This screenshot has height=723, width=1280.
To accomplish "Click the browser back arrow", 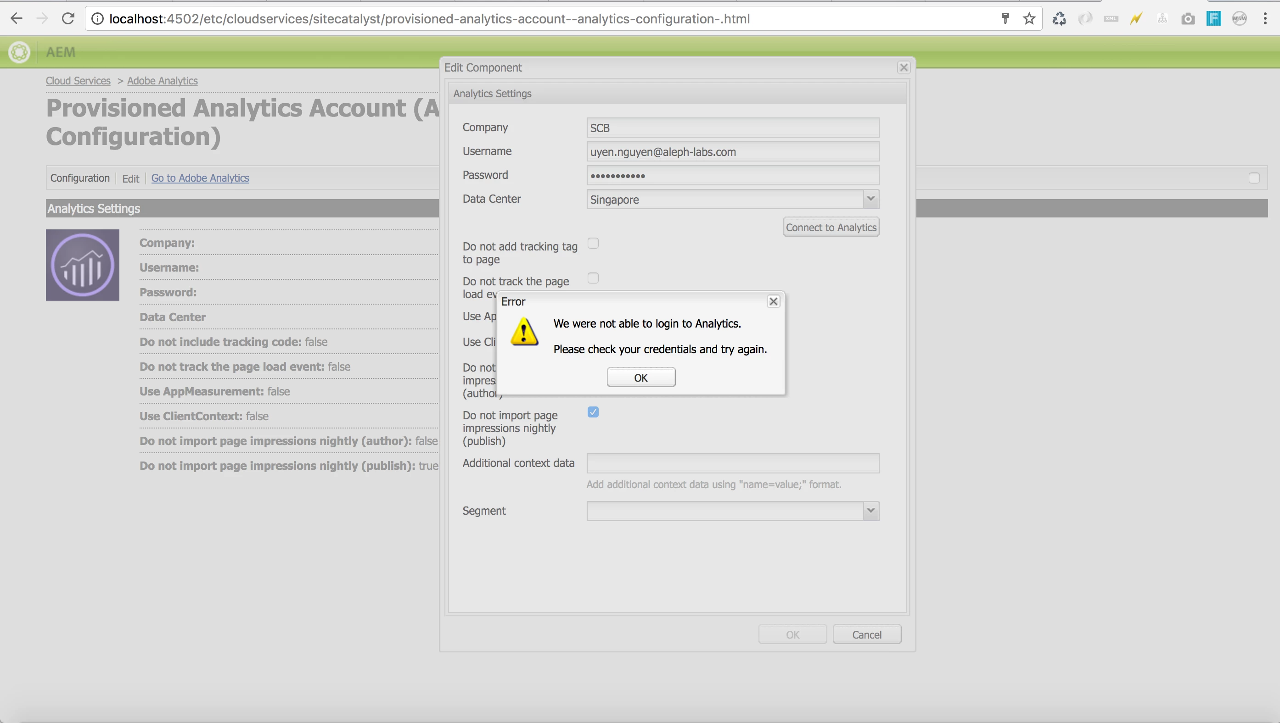I will click(x=17, y=19).
